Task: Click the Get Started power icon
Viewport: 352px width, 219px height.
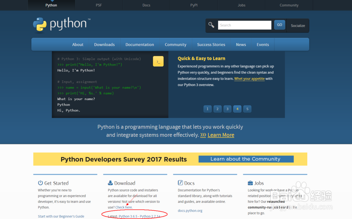Action: (40, 183)
